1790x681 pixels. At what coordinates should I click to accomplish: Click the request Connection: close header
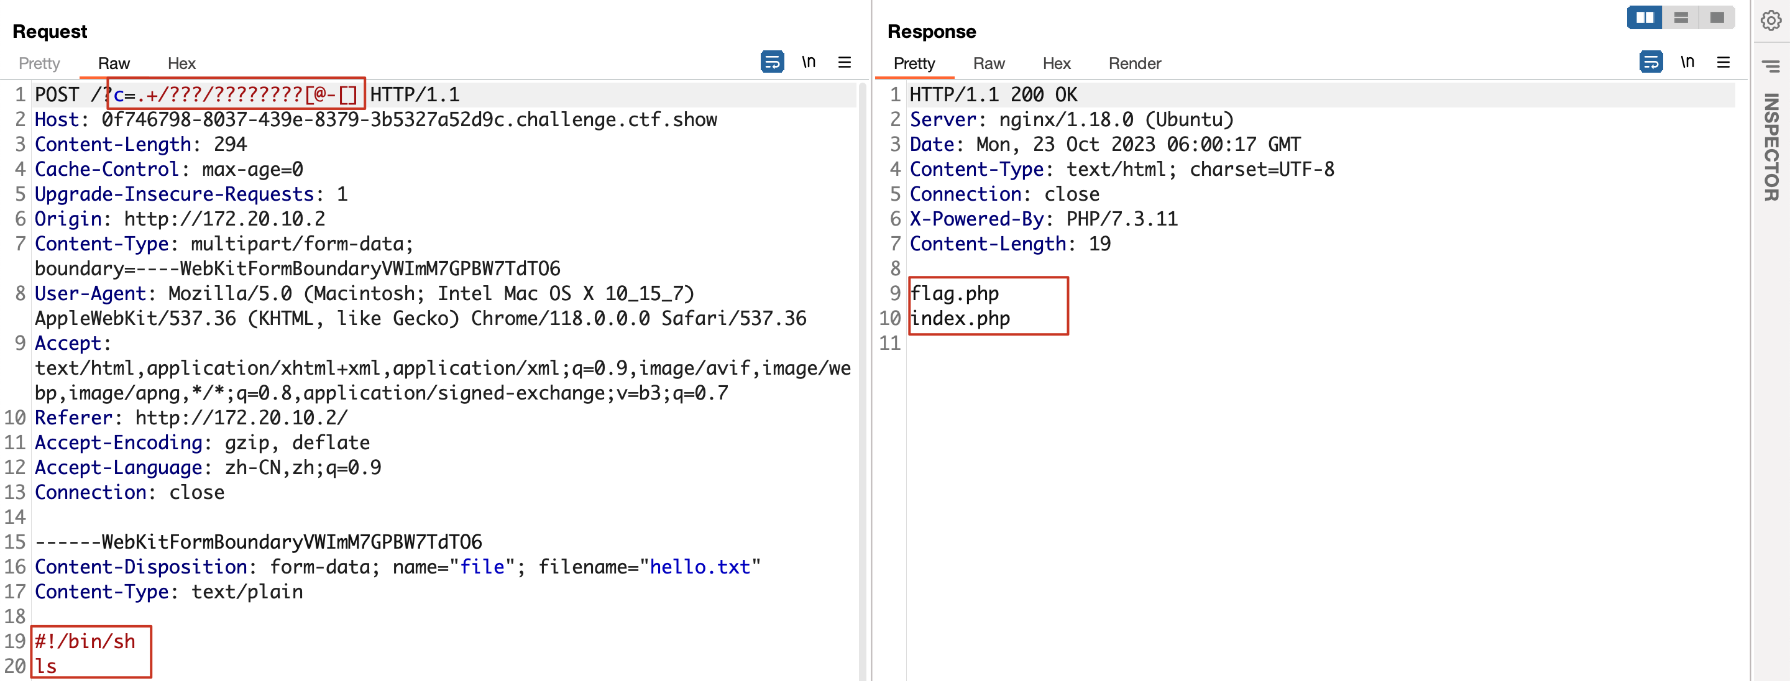coord(130,493)
